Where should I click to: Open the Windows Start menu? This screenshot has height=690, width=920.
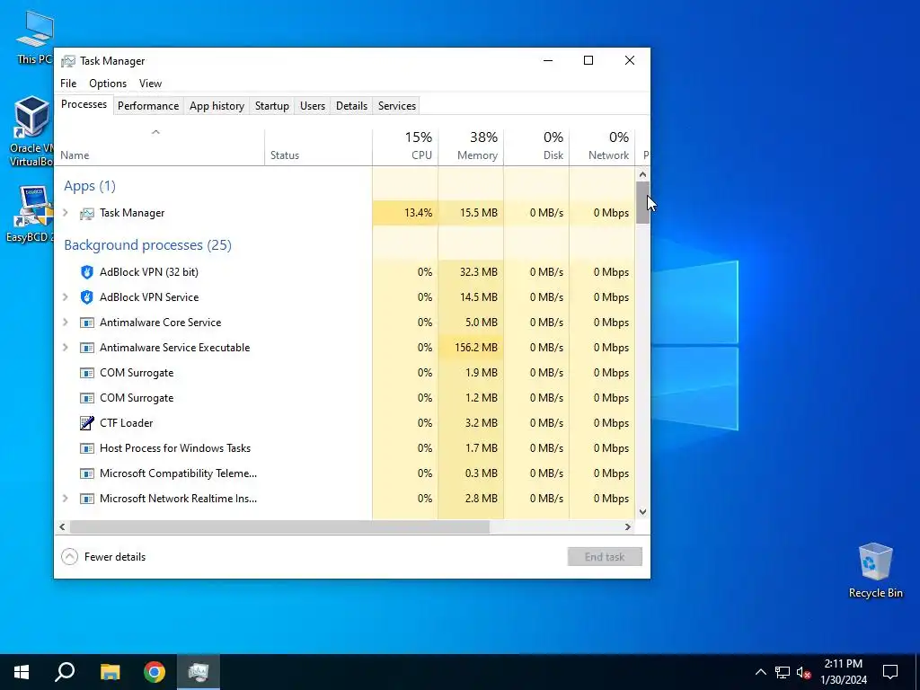coord(22,672)
